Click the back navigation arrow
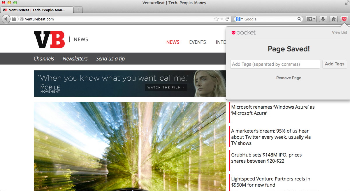 6,19
